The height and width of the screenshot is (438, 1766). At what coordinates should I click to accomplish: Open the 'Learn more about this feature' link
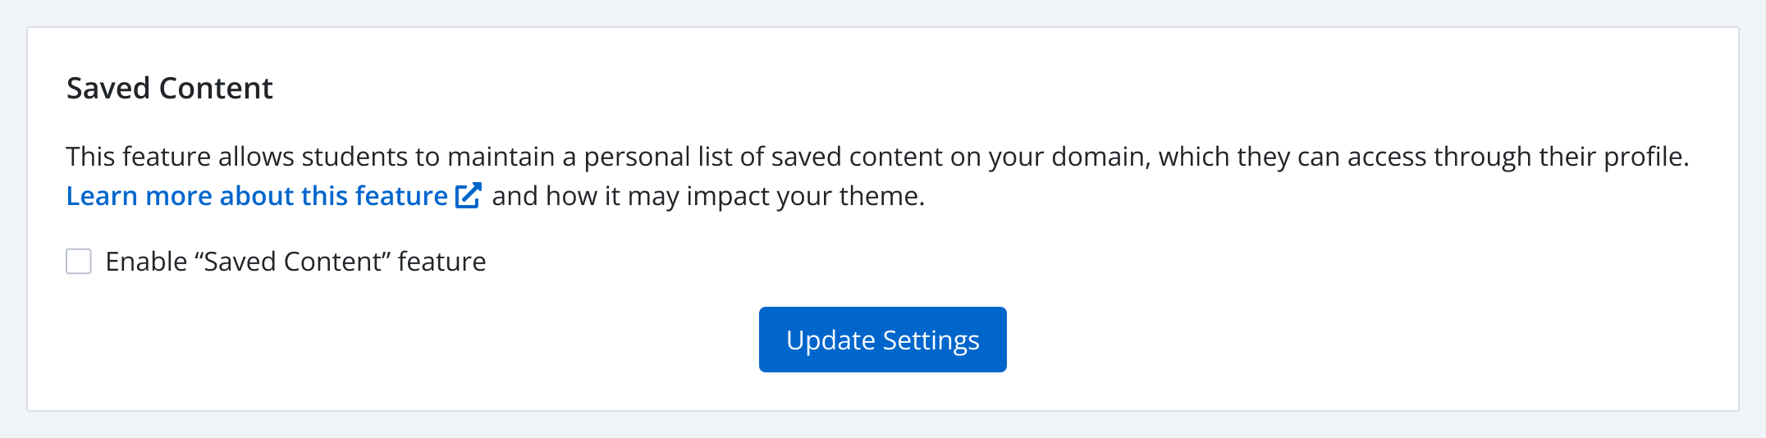(256, 196)
